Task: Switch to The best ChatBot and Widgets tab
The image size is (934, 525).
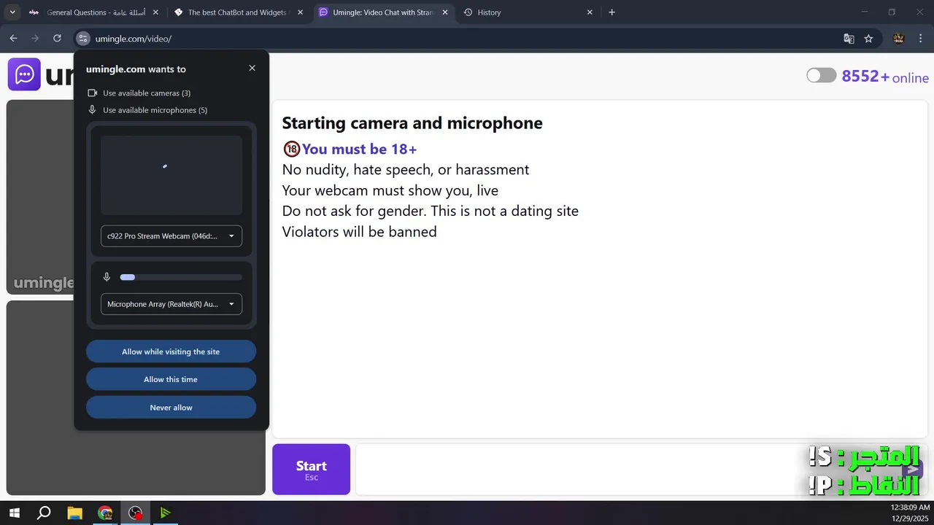Action: pyautogui.click(x=239, y=12)
